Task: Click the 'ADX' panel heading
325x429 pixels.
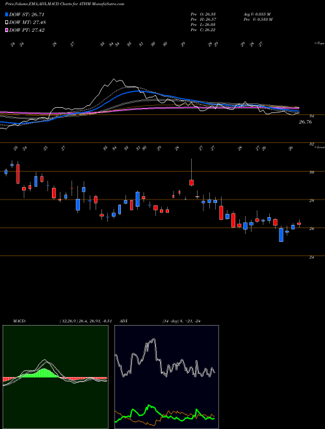Action: tap(124, 321)
